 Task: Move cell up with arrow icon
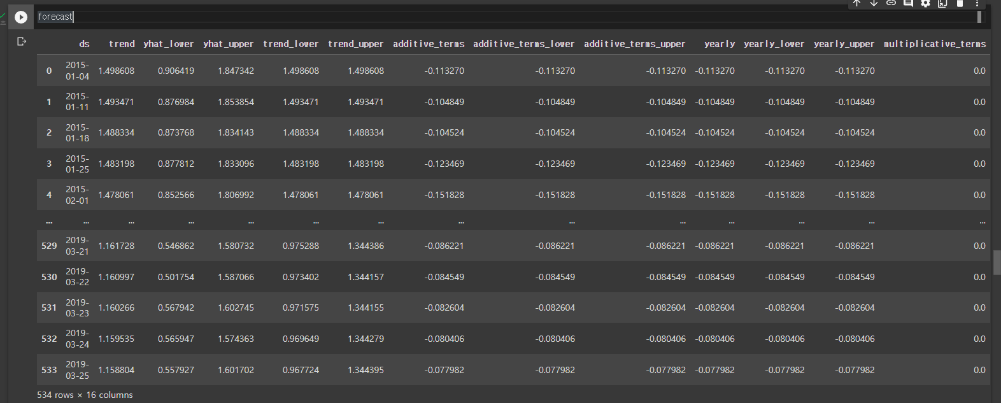click(x=857, y=3)
